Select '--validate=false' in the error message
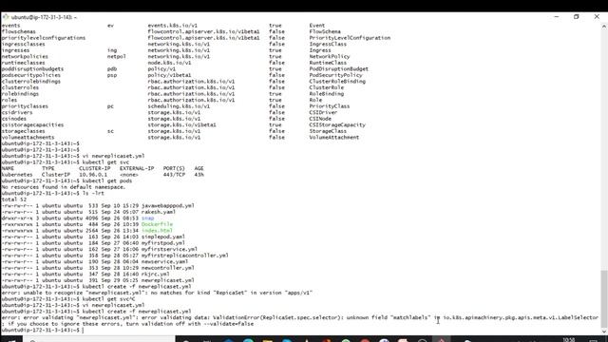Viewport: 608px width, 342px height. point(229,324)
